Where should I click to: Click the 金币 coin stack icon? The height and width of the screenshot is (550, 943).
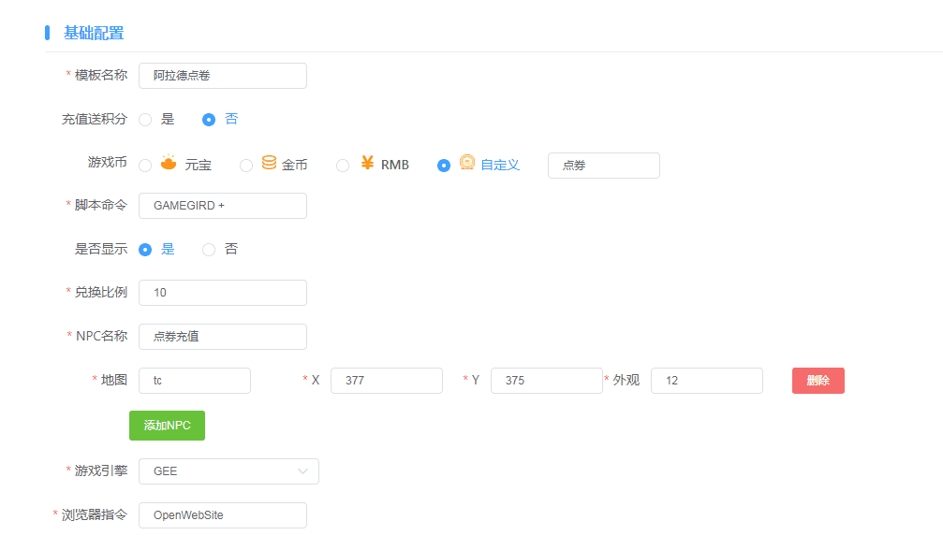click(269, 163)
